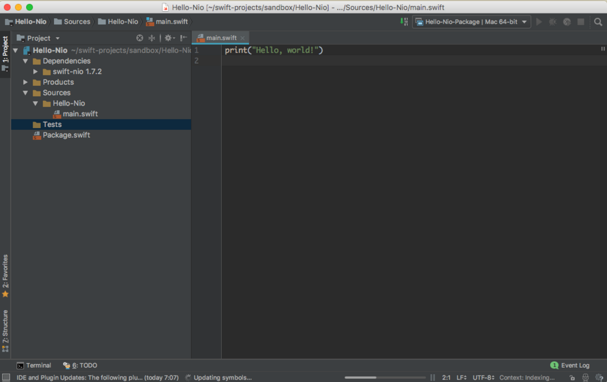Screen dimensions: 607x382
Task: Select Package.swift in project tree
Action: 66,135
